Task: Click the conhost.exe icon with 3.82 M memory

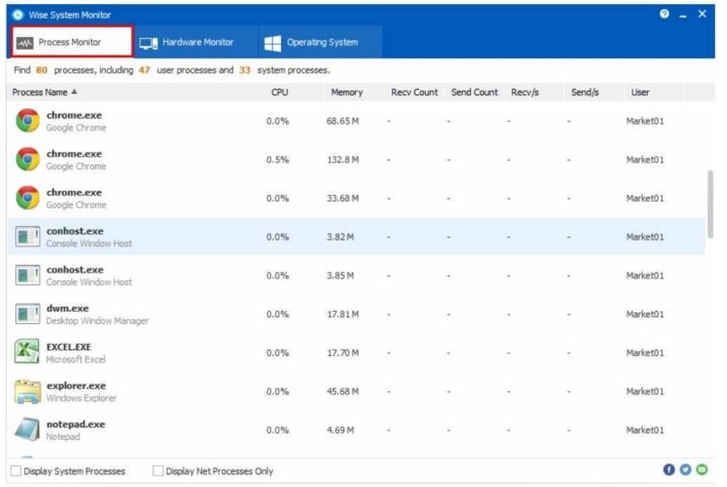Action: (27, 237)
